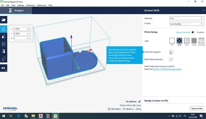
Task: Select the Mirror tool in sidebar
Action: point(4,51)
